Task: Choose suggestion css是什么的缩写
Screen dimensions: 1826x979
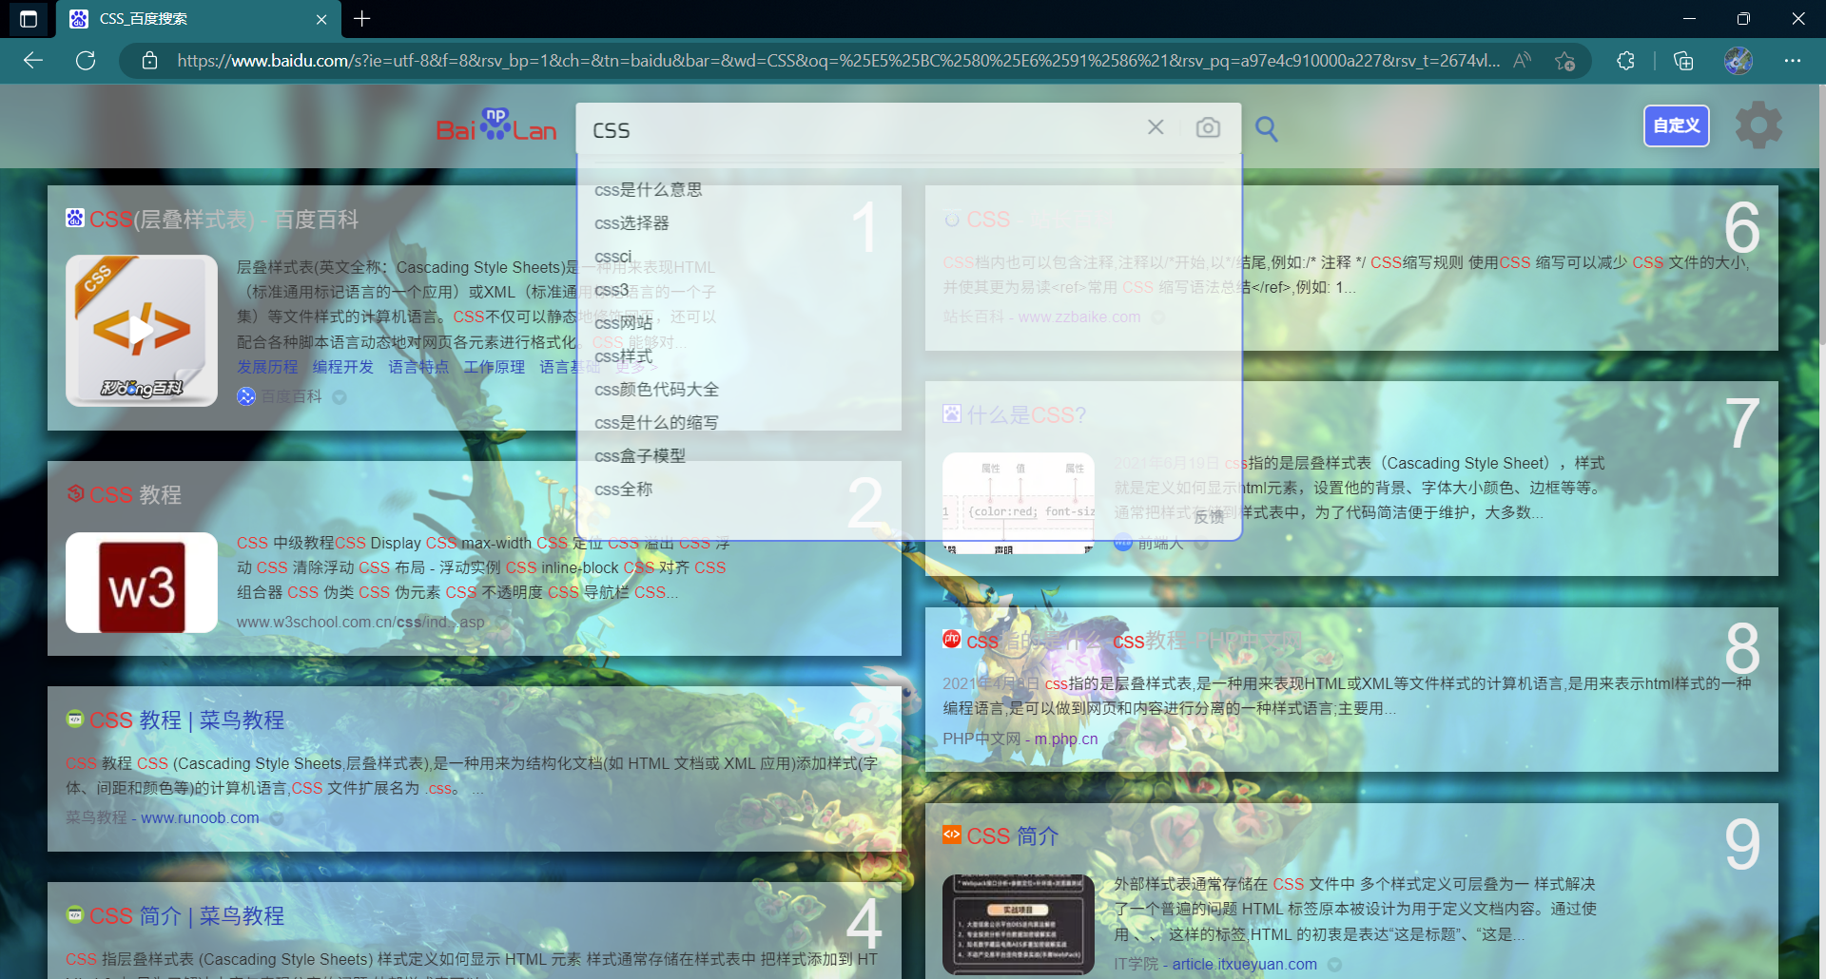Action: coord(656,422)
